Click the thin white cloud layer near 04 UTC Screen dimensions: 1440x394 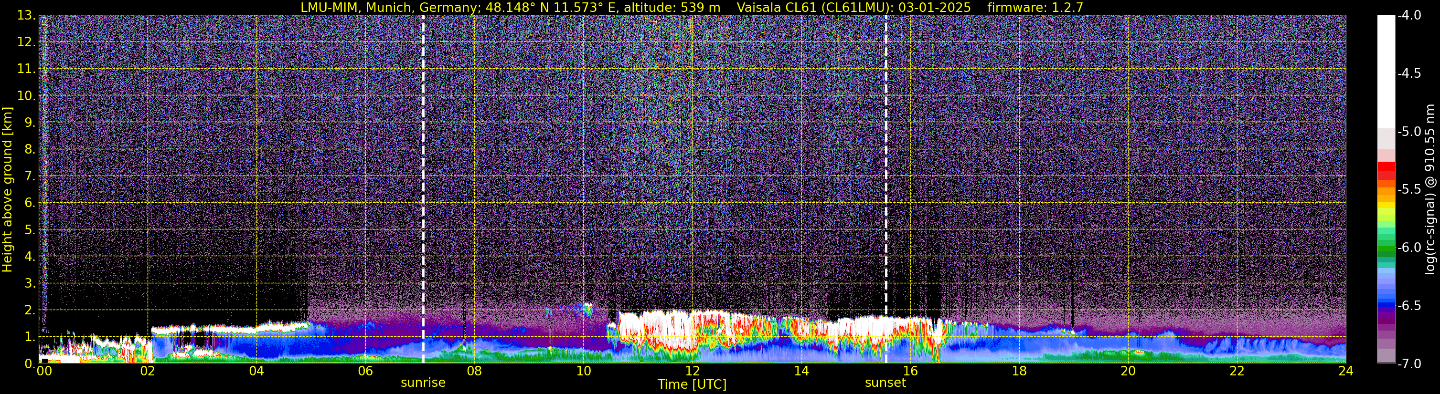(x=229, y=329)
